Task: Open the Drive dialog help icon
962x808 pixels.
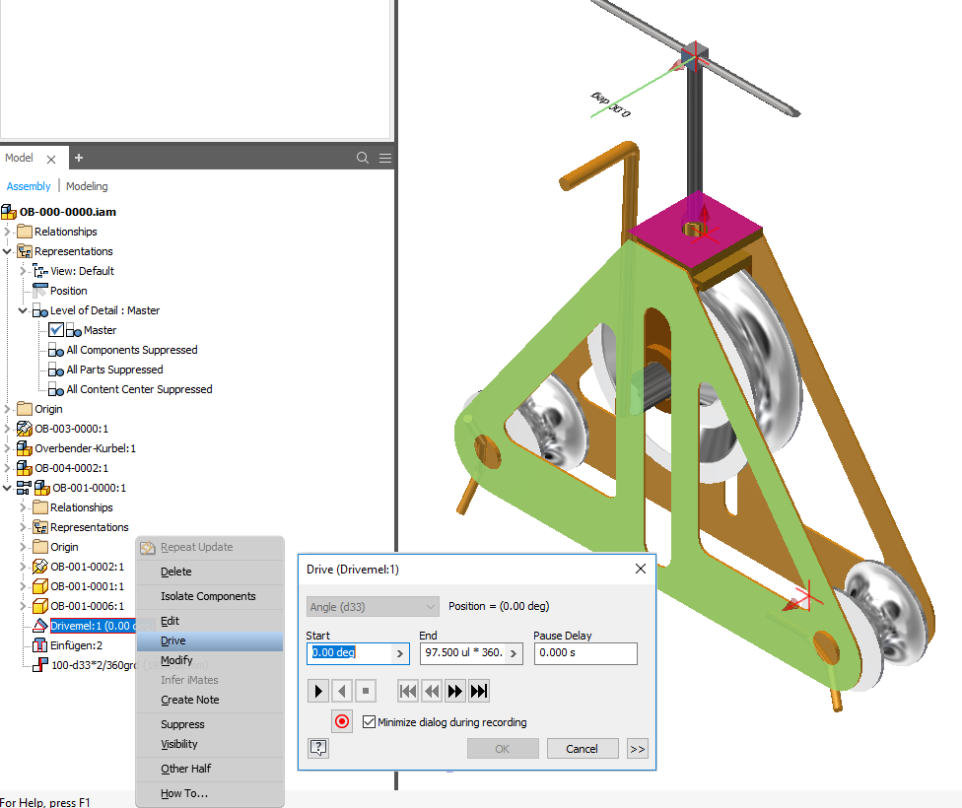Action: [317, 749]
